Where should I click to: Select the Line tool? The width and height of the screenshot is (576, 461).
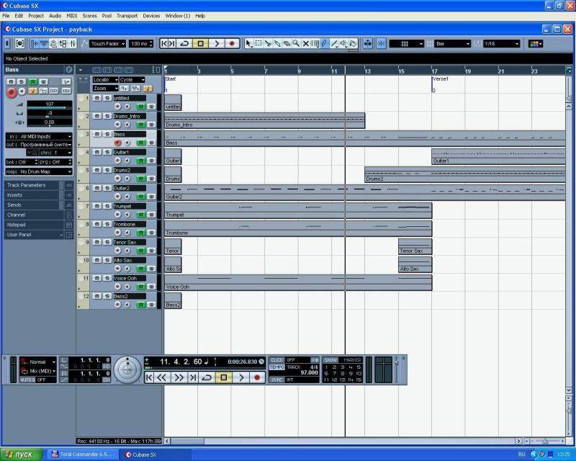[334, 44]
